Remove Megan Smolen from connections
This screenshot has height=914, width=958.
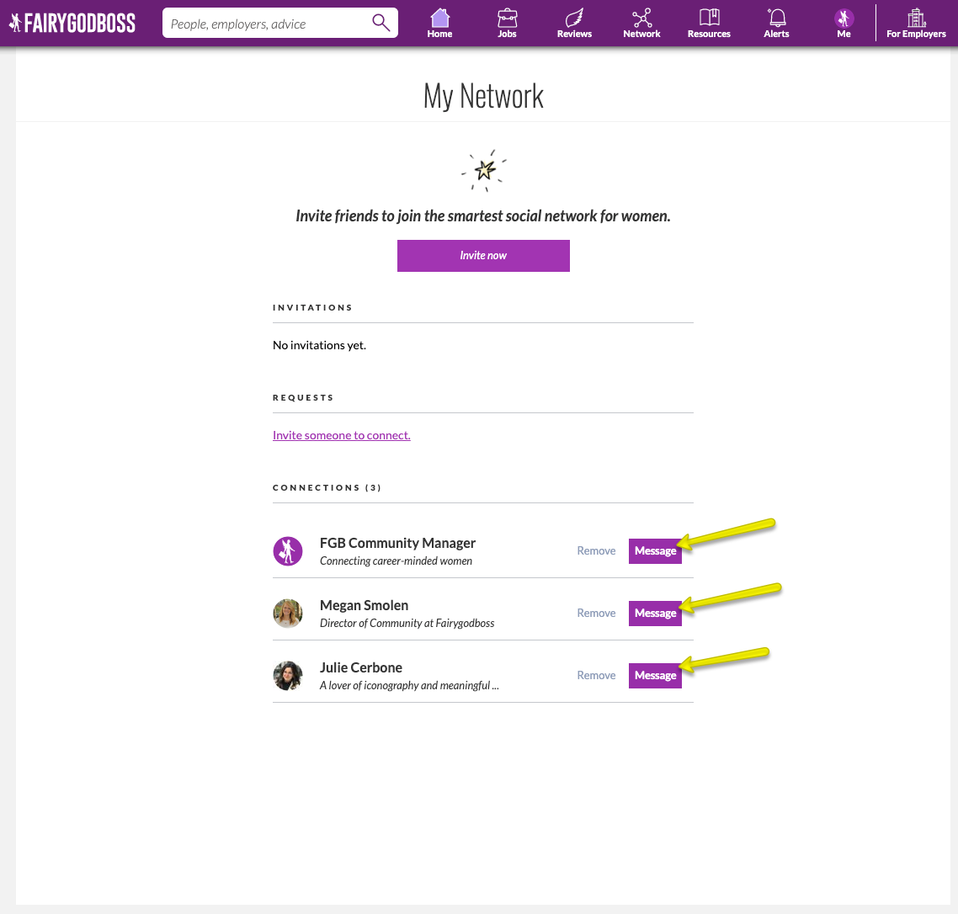point(596,613)
